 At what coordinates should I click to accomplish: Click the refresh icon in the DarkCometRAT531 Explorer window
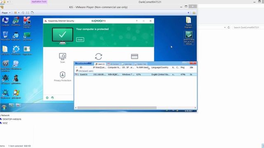[229, 28]
